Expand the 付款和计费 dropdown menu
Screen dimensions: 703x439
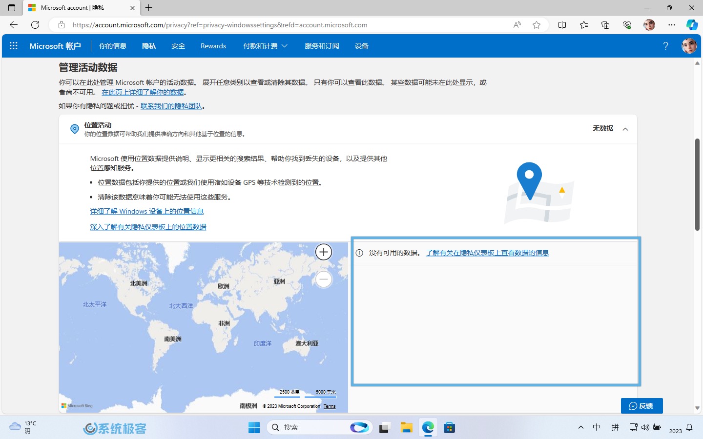click(x=266, y=46)
